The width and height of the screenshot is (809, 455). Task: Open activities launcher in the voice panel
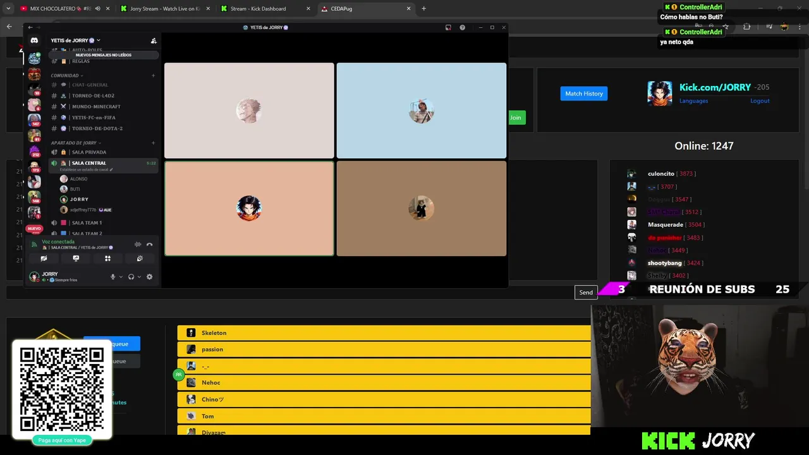coord(107,258)
